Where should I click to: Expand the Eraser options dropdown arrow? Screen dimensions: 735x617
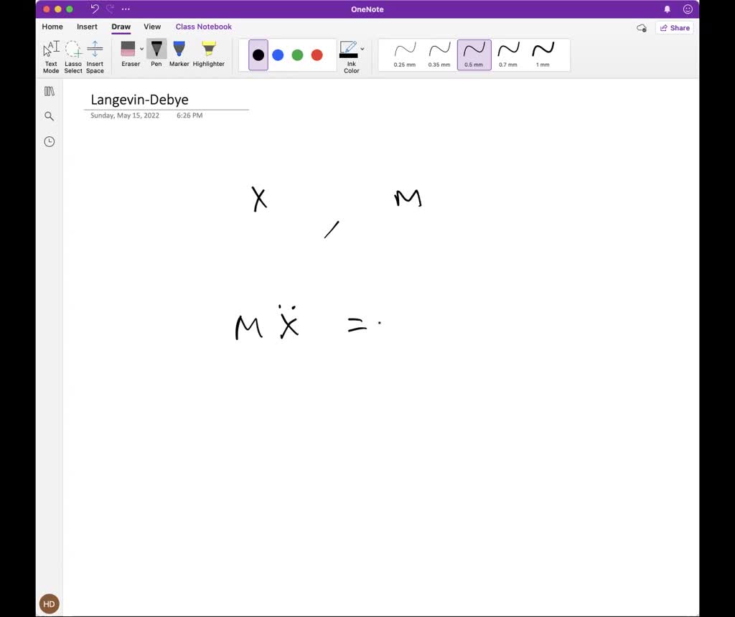(141, 50)
